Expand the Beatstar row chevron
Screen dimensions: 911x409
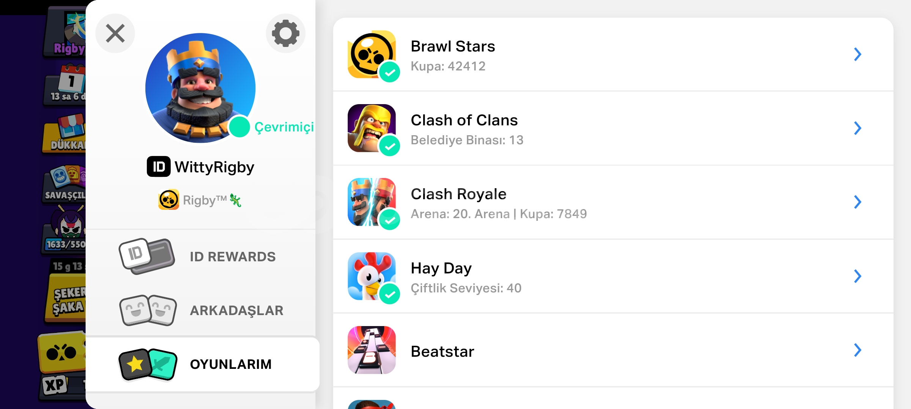[857, 350]
